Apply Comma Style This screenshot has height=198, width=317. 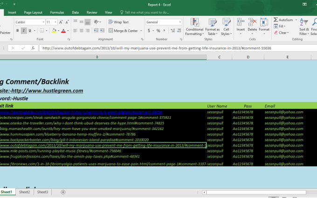coord(164,30)
